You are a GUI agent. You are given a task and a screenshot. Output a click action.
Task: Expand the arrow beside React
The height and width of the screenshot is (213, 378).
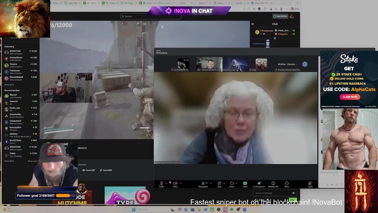[x=236, y=183]
